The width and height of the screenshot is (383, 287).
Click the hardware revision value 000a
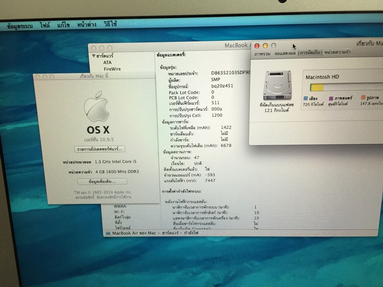click(217, 109)
